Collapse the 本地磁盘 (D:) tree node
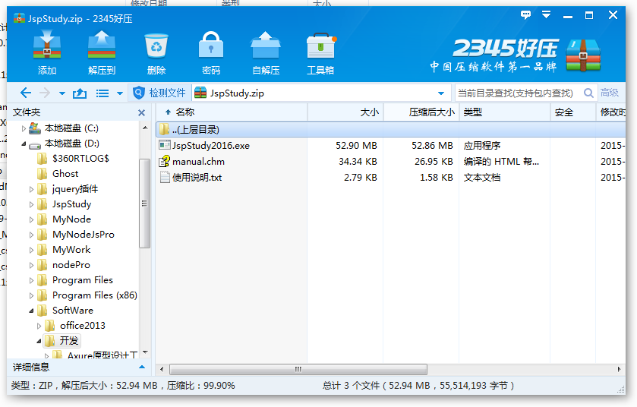Screen dimensions: 637x407 (23, 144)
